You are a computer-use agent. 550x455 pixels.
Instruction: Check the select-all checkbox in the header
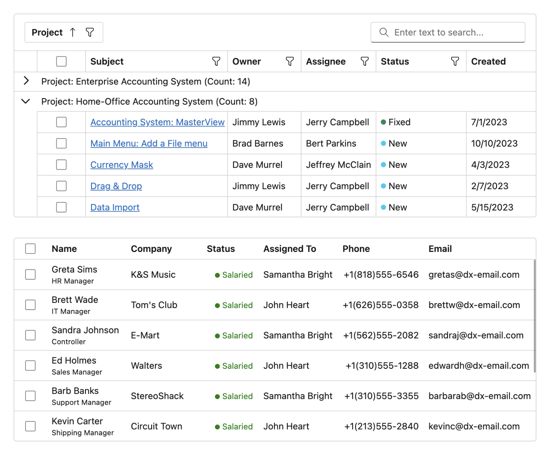click(x=61, y=61)
